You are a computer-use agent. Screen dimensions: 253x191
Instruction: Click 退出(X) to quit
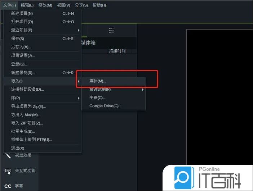[42, 148]
